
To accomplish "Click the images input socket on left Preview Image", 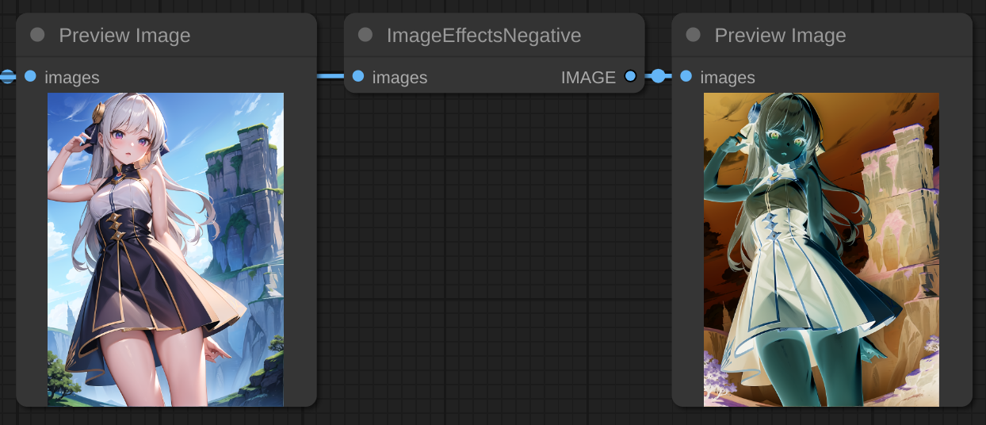I will click(30, 76).
